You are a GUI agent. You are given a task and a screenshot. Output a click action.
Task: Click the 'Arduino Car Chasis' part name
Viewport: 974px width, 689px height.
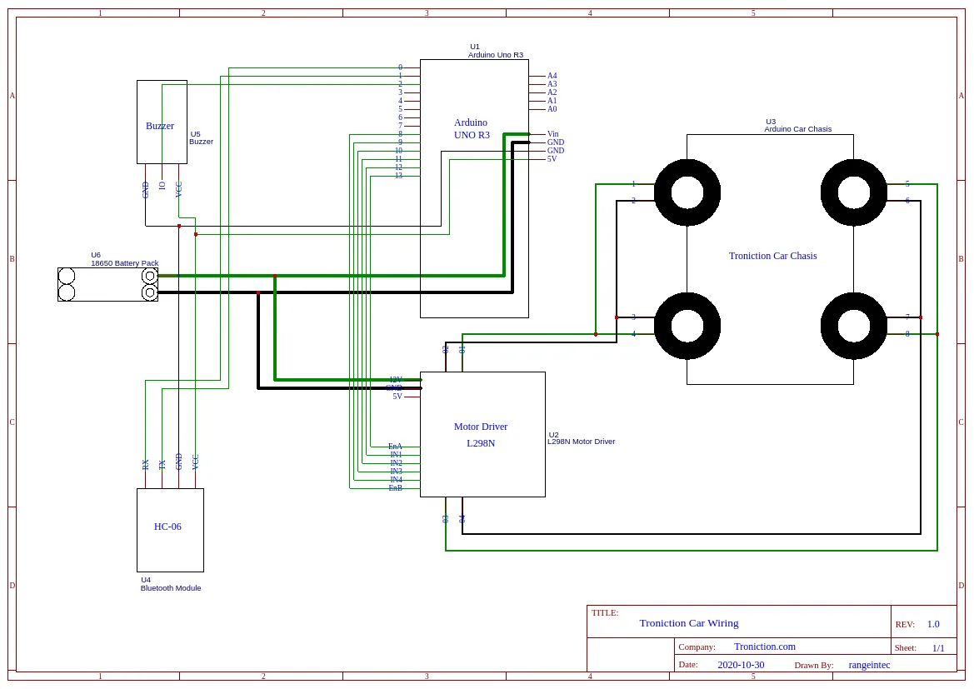click(x=797, y=129)
